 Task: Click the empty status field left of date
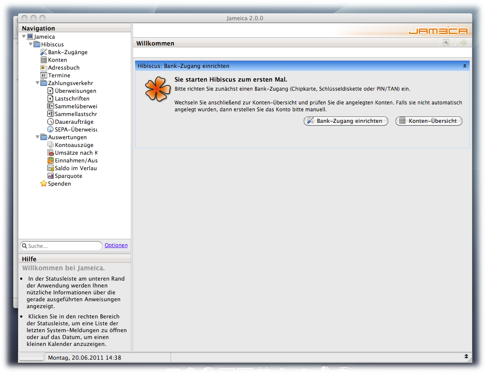click(x=31, y=357)
